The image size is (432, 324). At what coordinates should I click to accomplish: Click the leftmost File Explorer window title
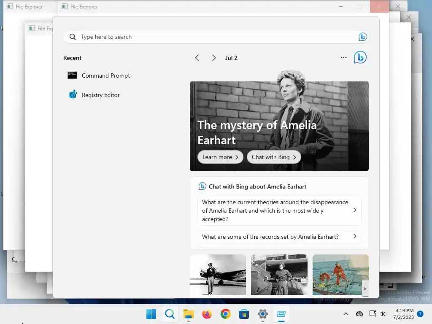point(29,7)
